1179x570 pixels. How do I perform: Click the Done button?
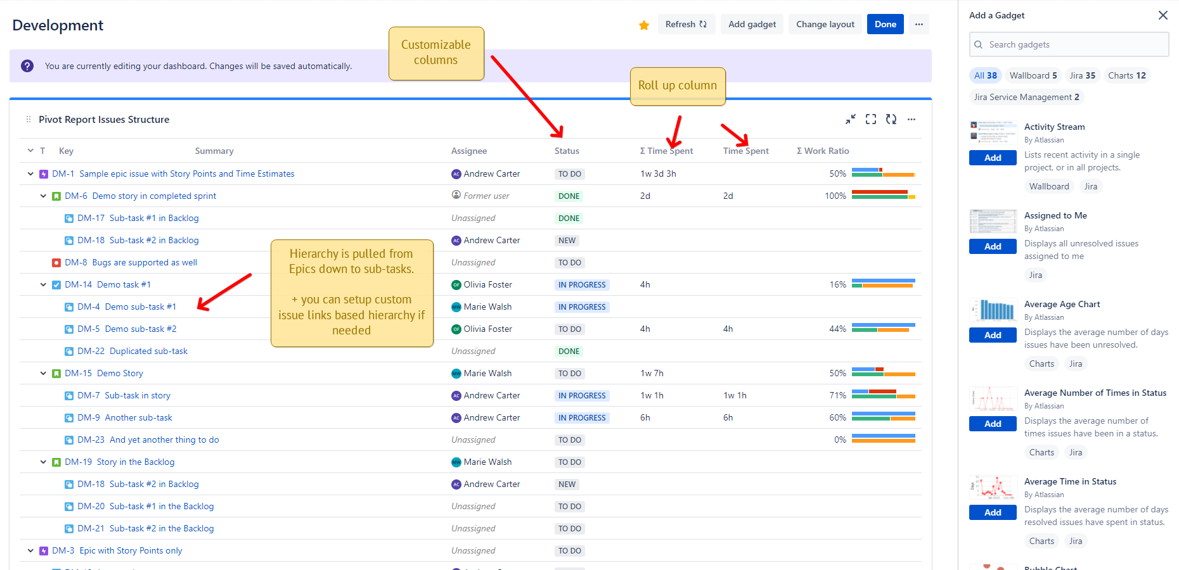click(x=885, y=24)
